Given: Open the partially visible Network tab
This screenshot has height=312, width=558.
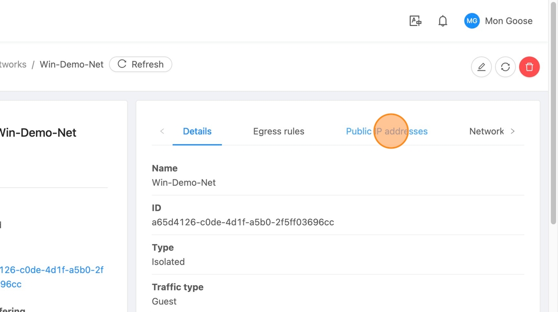Looking at the screenshot, I should point(486,132).
